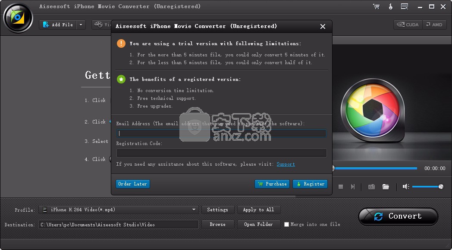This screenshot has height=250, width=452.
Task: Click the preview progress seek bar
Action: click(x=375, y=168)
